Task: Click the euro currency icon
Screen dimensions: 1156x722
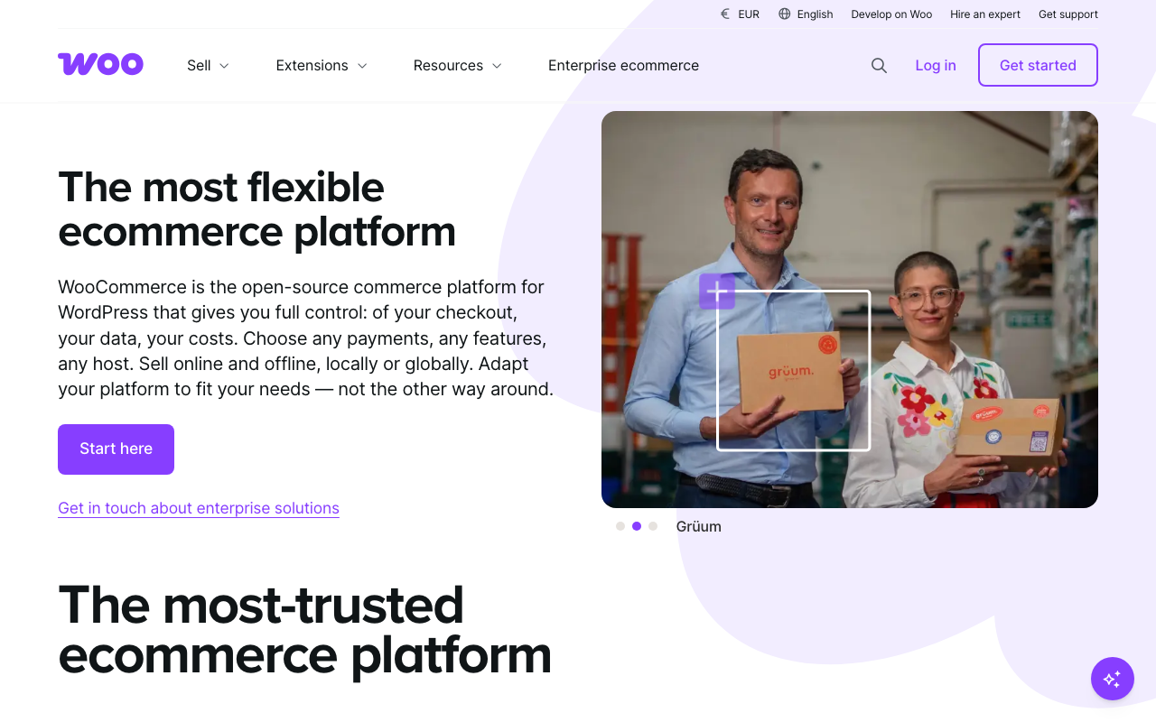Action: tap(725, 14)
